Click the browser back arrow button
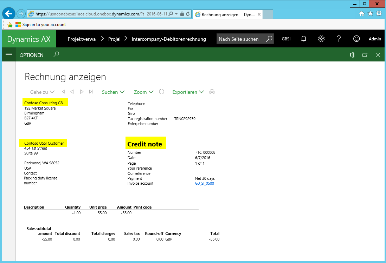Image resolution: width=386 pixels, height=263 pixels. (9, 14)
